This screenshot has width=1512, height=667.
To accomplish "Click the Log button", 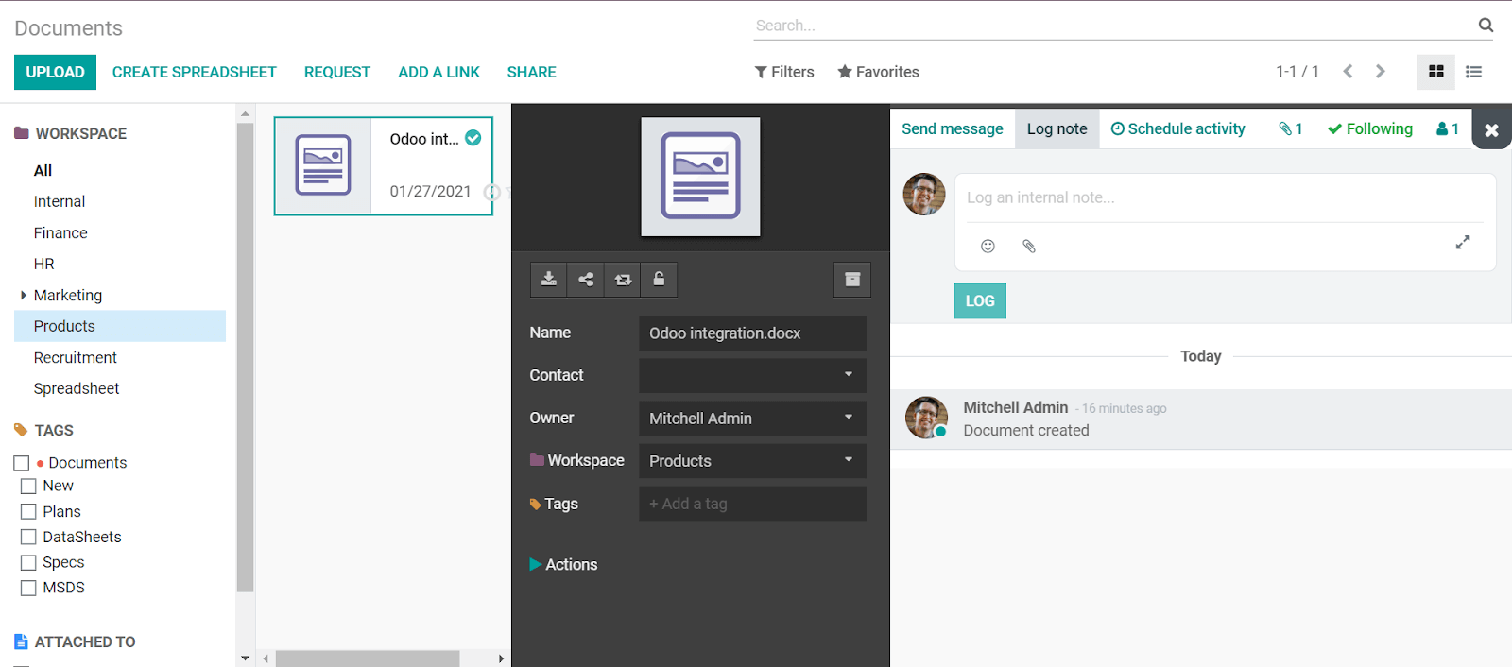I will point(980,301).
